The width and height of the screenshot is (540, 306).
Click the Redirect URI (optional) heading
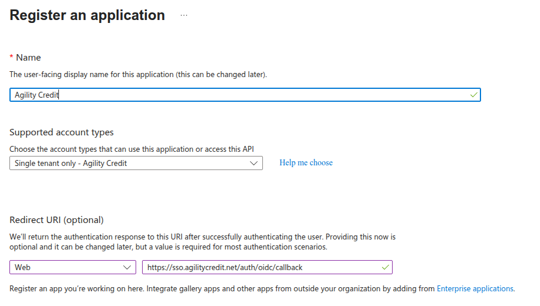57,220
